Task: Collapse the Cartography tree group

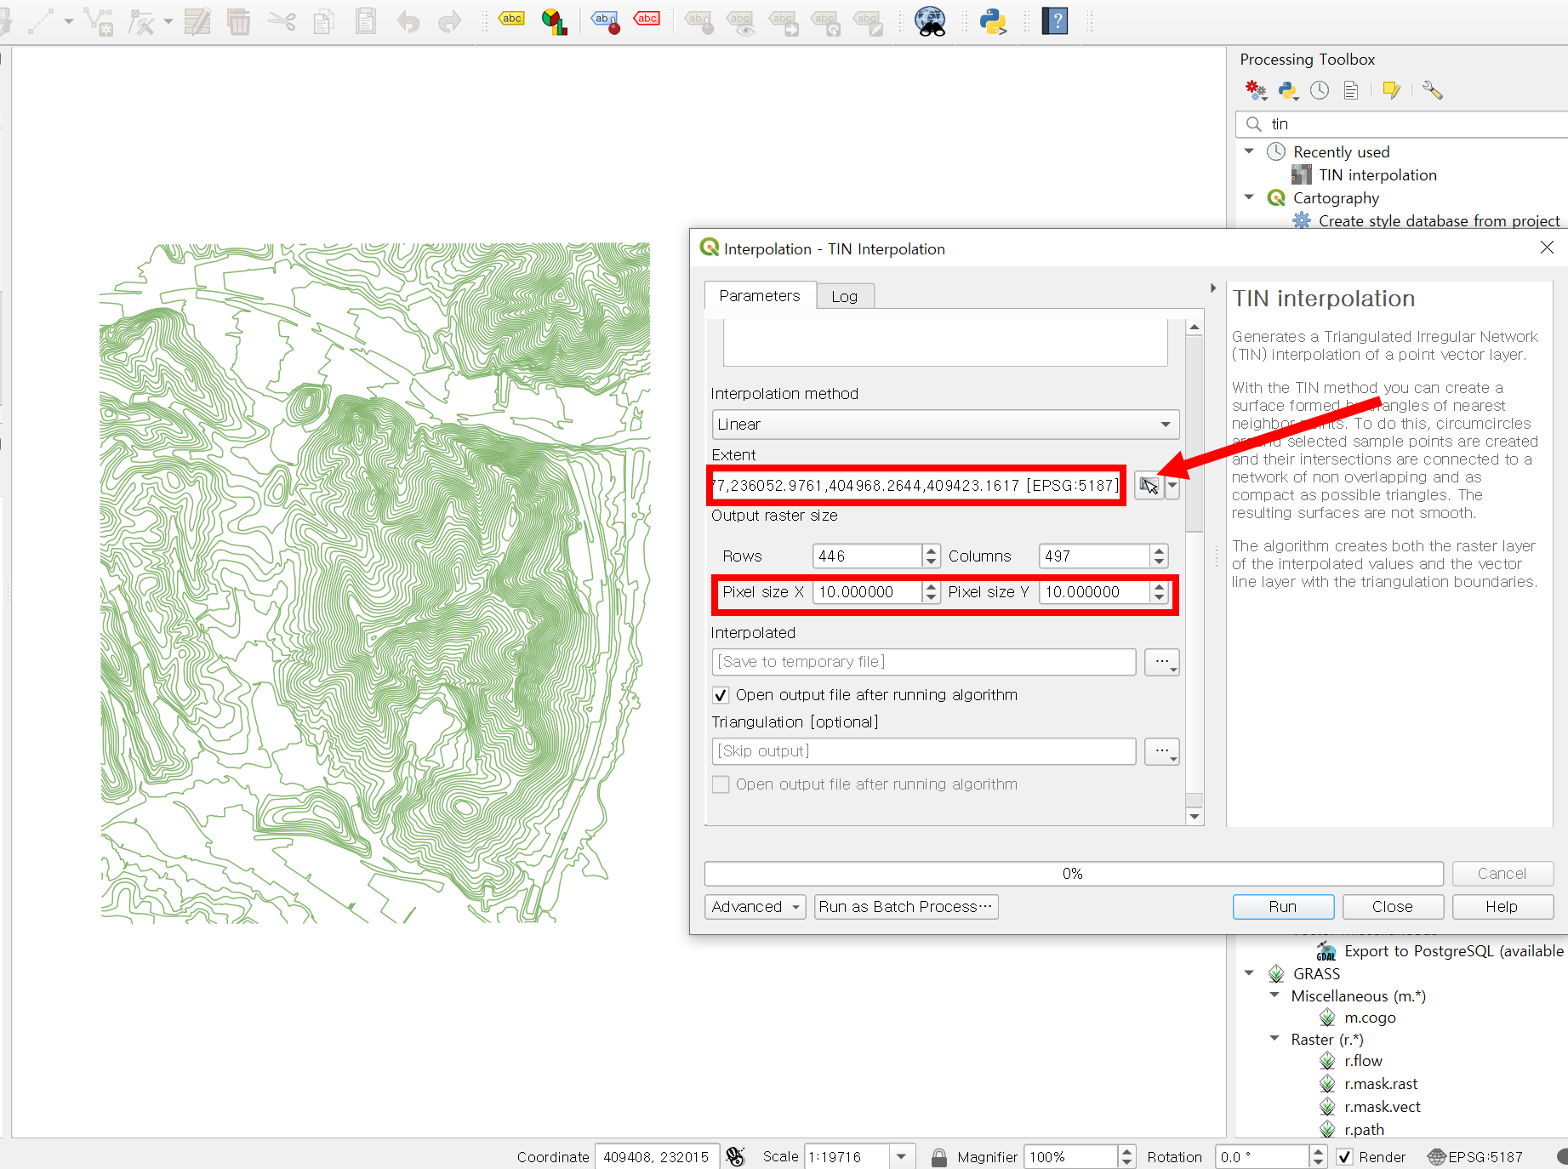Action: pos(1249,197)
